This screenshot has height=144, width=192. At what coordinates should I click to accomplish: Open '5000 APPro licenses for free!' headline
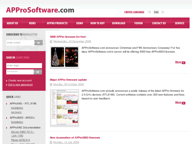point(68,37)
